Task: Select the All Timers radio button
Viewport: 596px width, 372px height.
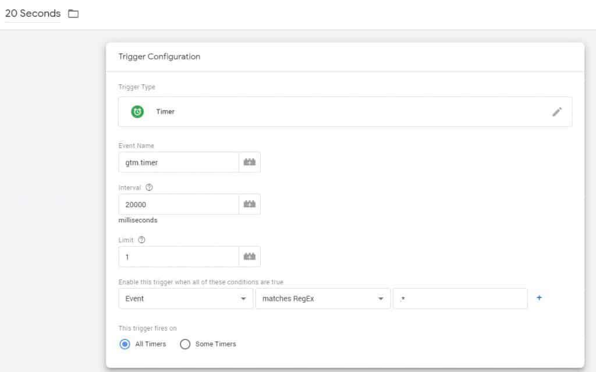Action: click(x=125, y=344)
